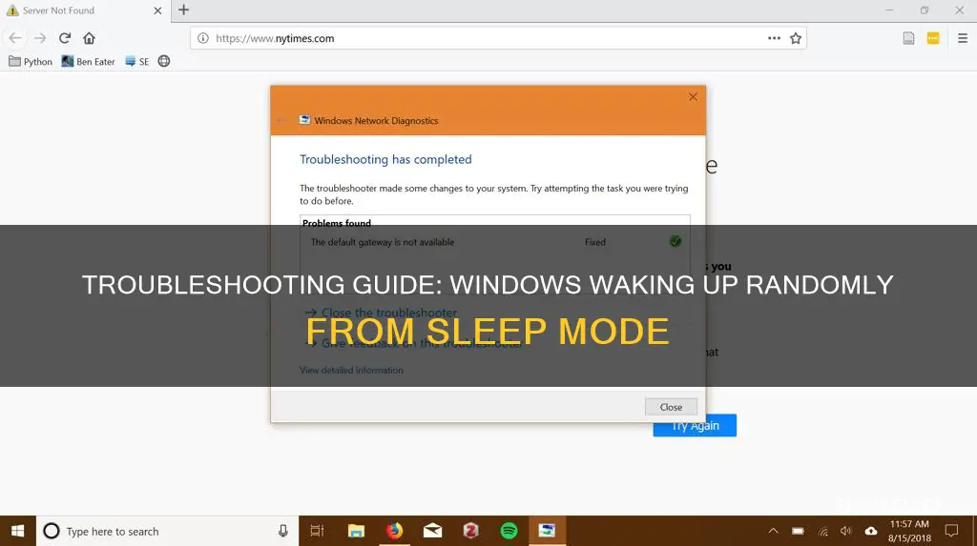Click the cloud upload tray icon
Screen dimensions: 977x546
870,531
